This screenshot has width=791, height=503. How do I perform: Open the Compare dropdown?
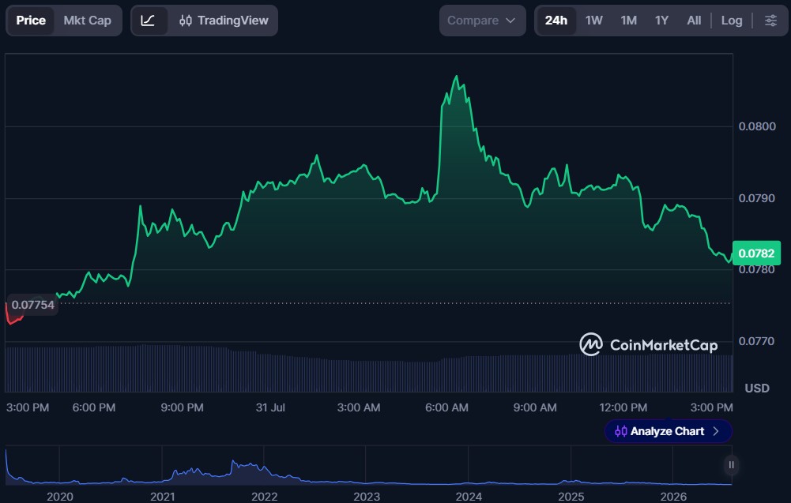(482, 21)
